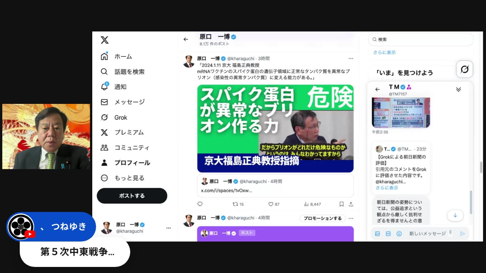Open image thumbnail in TM chat
Image resolution: width=486 pixels, height=273 pixels.
[401, 113]
